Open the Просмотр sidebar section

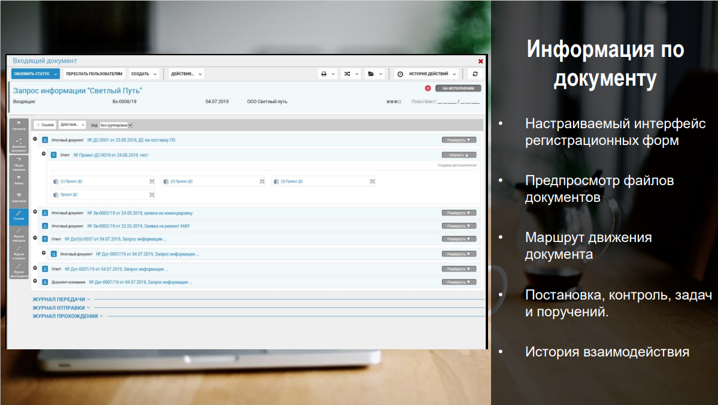coord(19,126)
